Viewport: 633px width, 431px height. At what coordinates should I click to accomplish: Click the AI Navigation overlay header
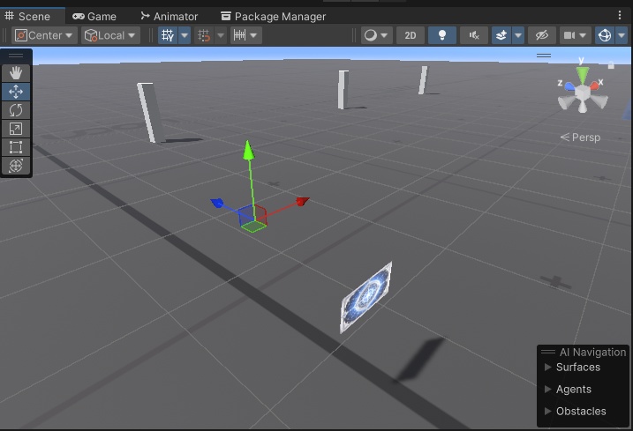(583, 352)
